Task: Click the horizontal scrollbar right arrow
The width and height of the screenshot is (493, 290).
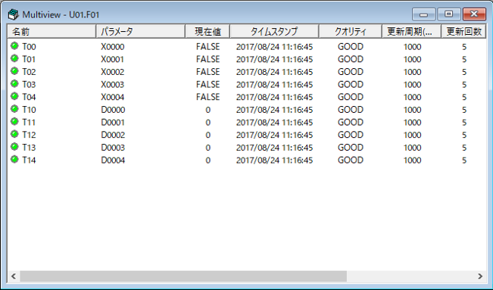Action: [480, 276]
